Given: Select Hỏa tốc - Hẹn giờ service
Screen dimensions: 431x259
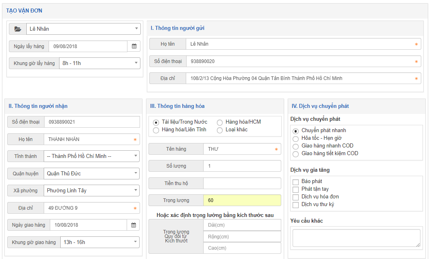Looking at the screenshot, I should point(296,139).
